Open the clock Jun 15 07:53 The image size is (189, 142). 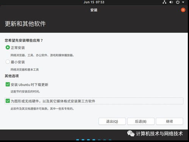94,2
